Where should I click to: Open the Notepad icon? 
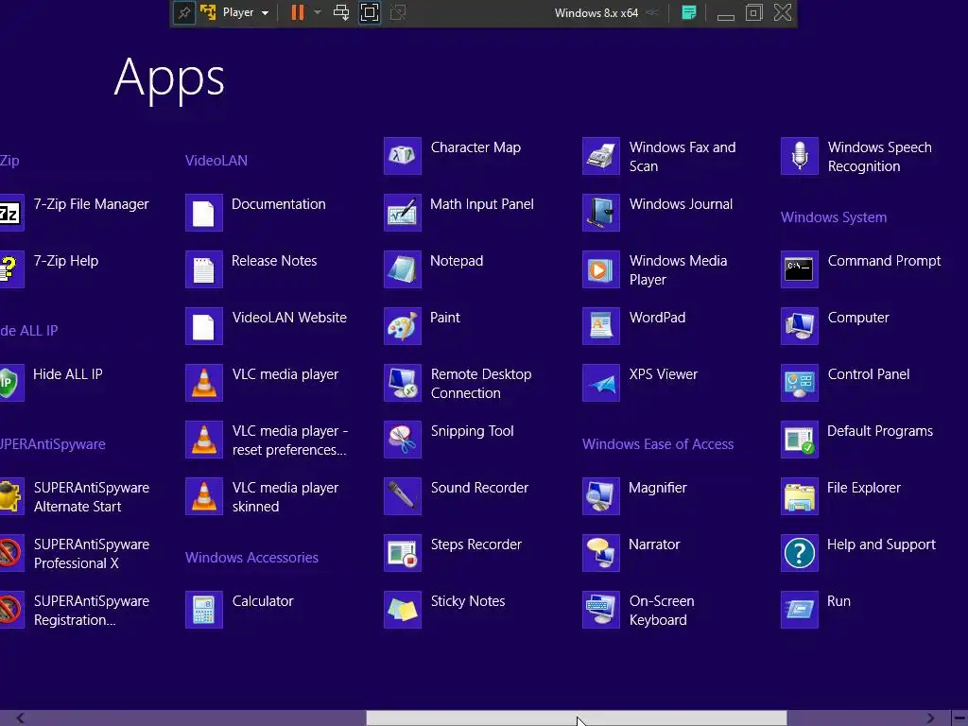(x=403, y=269)
